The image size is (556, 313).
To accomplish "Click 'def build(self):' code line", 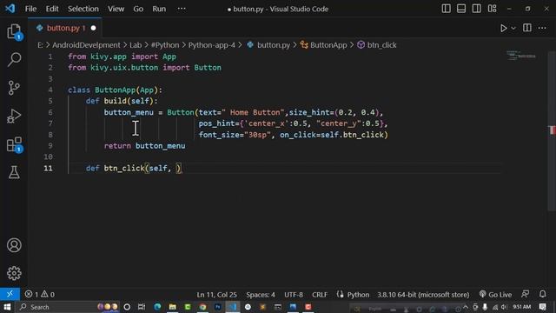I will tap(122, 101).
